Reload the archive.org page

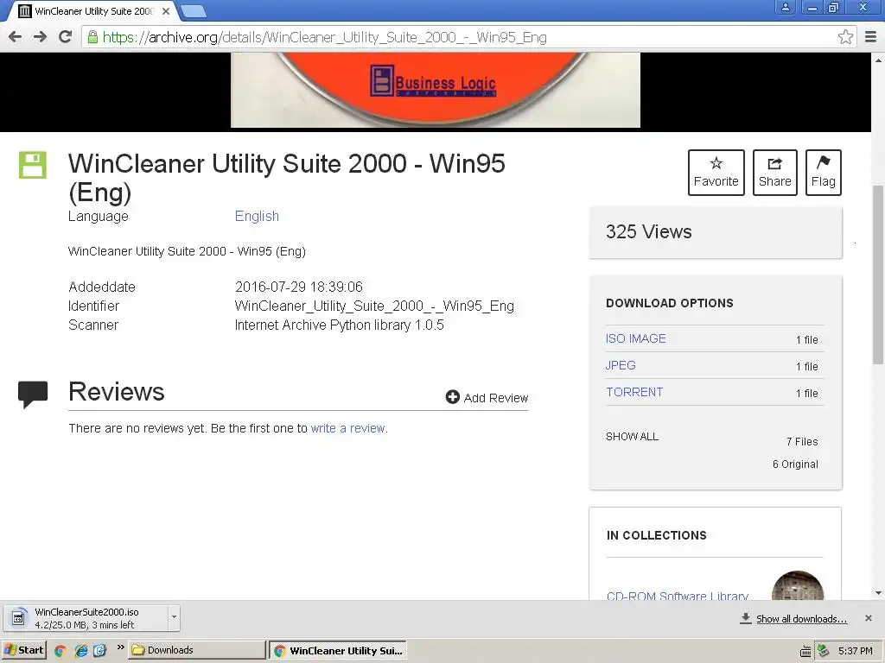tap(66, 37)
